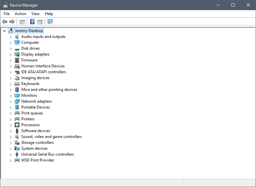Minimize the Device Manager window
The height and width of the screenshot is (187, 256).
[218, 5]
